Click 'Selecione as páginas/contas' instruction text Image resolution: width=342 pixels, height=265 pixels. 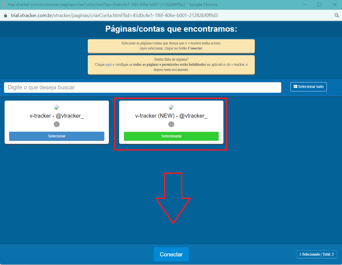[171, 43]
